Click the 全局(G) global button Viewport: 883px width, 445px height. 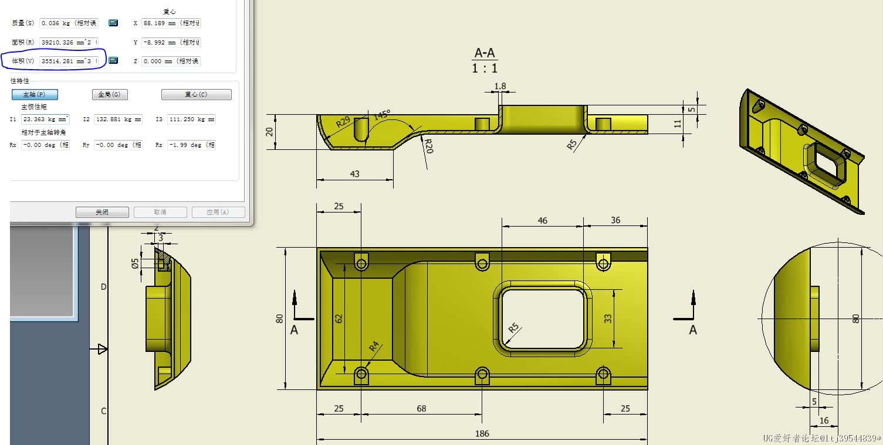pyautogui.click(x=110, y=94)
